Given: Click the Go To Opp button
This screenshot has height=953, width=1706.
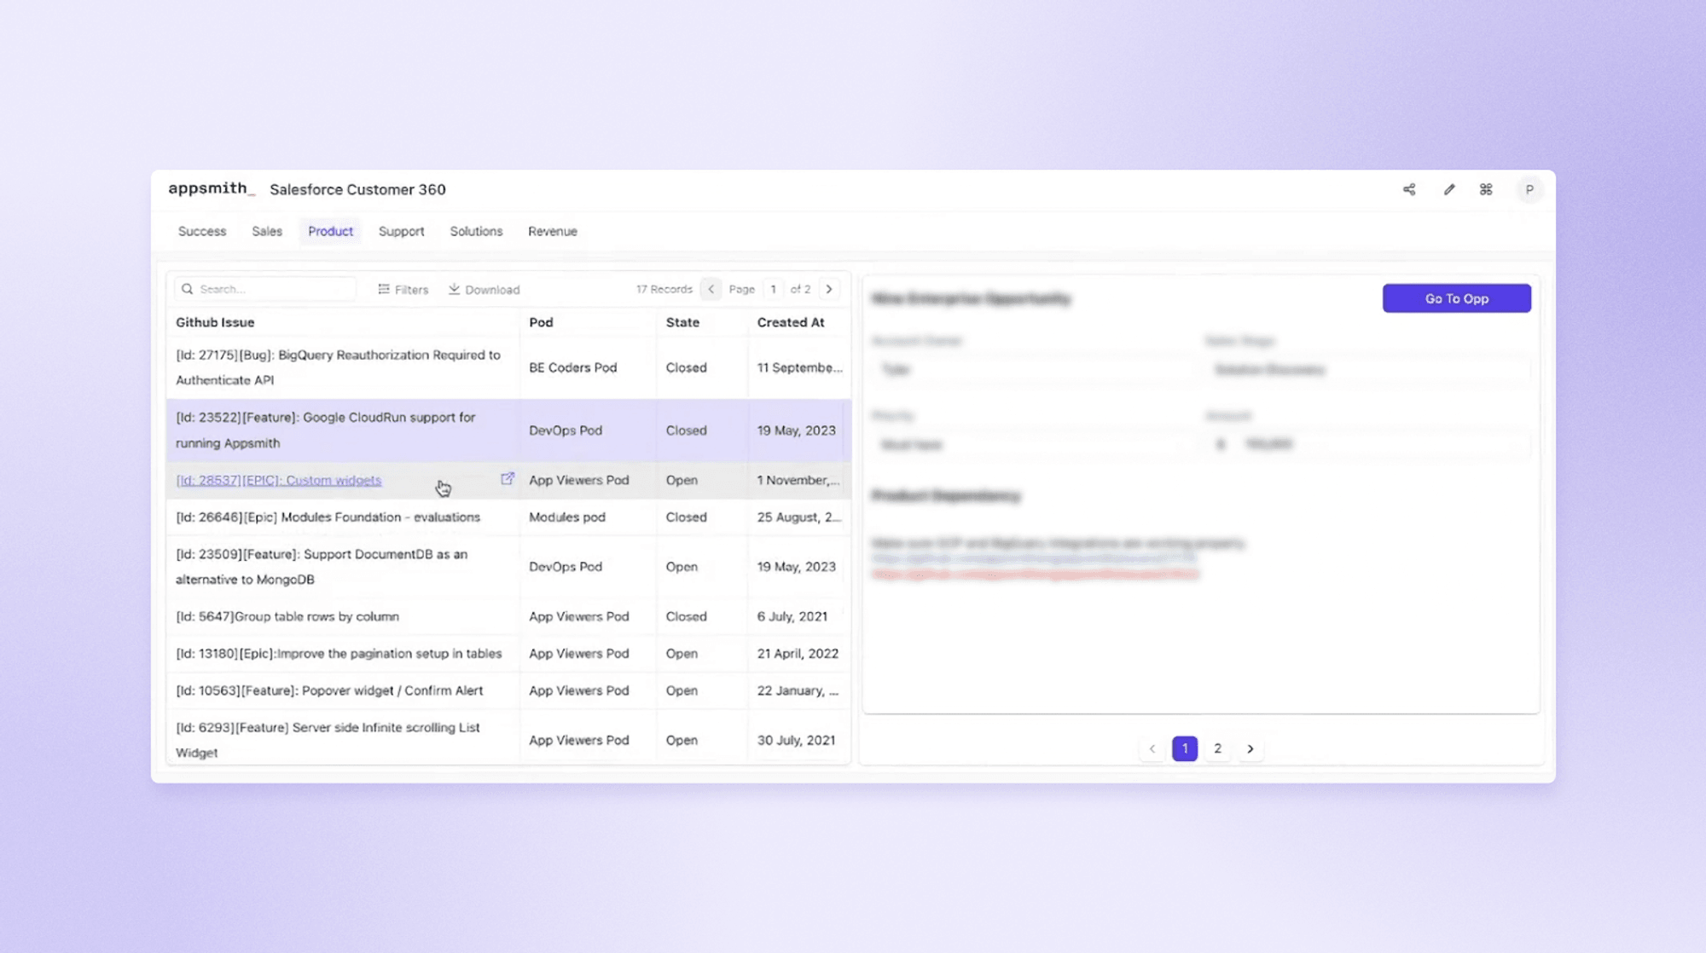Looking at the screenshot, I should [x=1456, y=298].
